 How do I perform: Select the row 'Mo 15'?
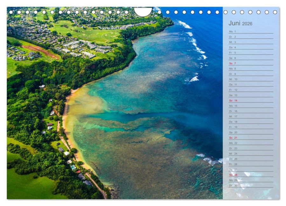click(x=251, y=106)
